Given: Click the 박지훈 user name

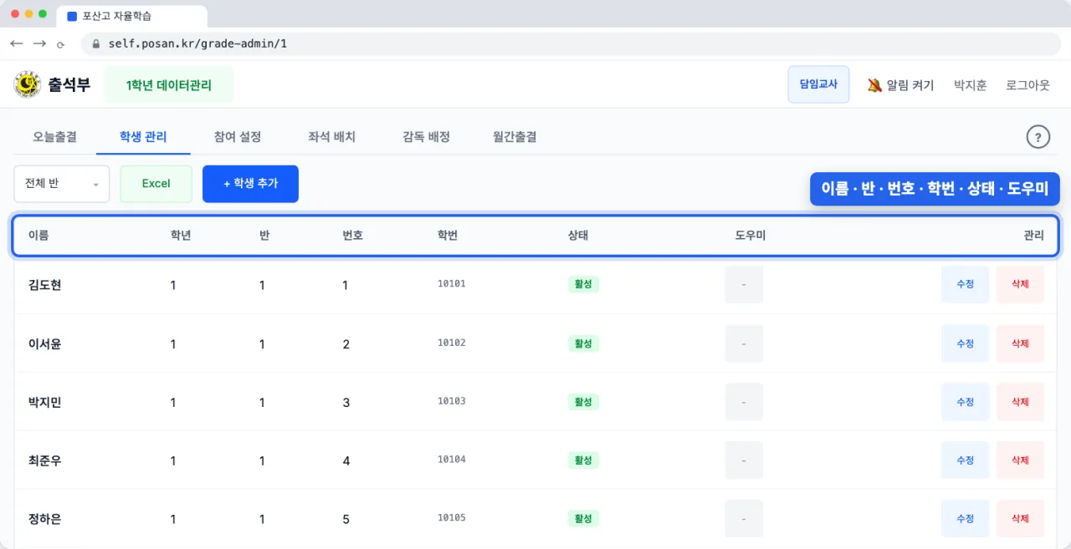Looking at the screenshot, I should coord(971,85).
